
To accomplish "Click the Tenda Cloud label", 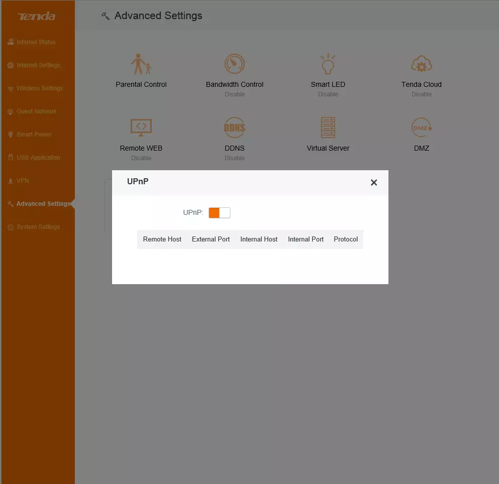I will coord(421,84).
